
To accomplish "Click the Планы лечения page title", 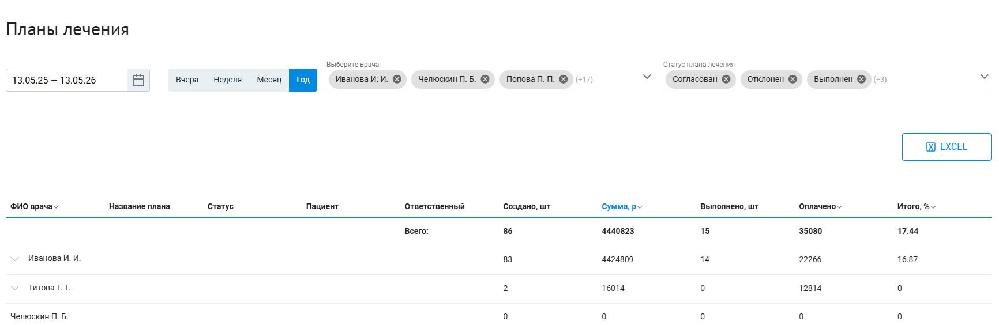I will [67, 29].
